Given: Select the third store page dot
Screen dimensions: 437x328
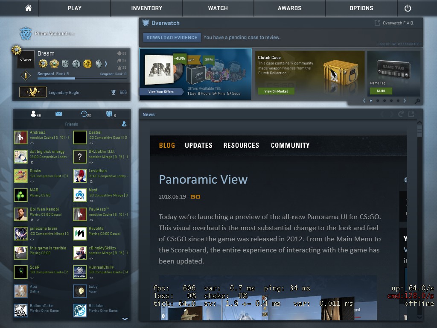Looking at the screenshot, I should click(x=385, y=101).
